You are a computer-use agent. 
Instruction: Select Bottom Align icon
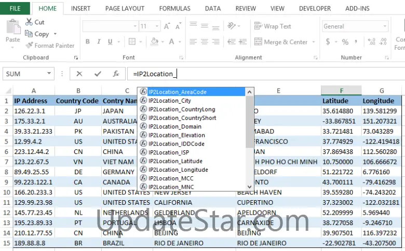tap(216, 27)
